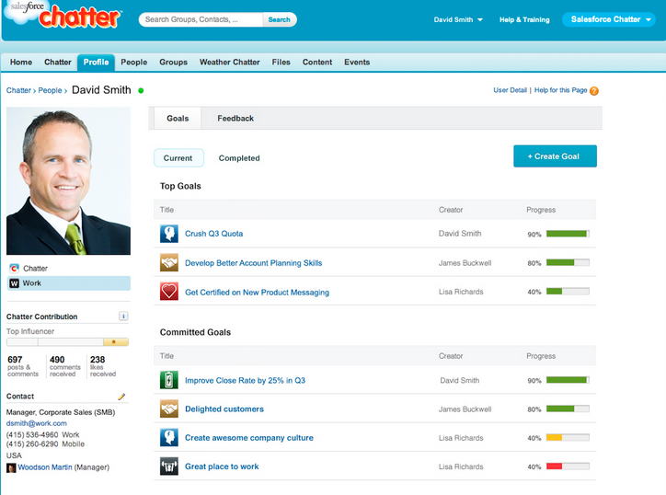Open the Crush Q3 Quota goal link
This screenshot has height=495, width=666.
[214, 234]
